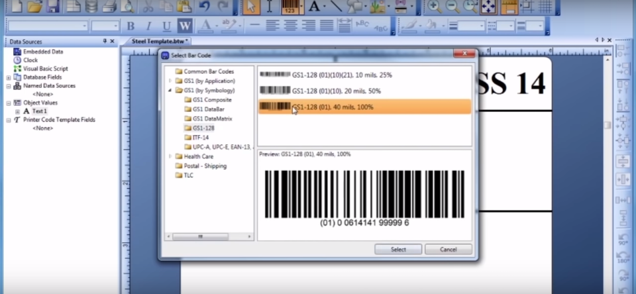636x294 pixels.
Task: Select the GS1-128 folder
Action: pyautogui.click(x=199, y=128)
